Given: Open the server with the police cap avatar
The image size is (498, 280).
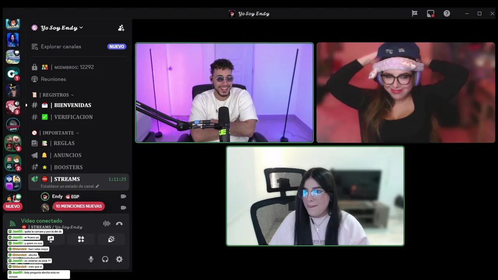Looking at the screenshot, I should 13,91.
